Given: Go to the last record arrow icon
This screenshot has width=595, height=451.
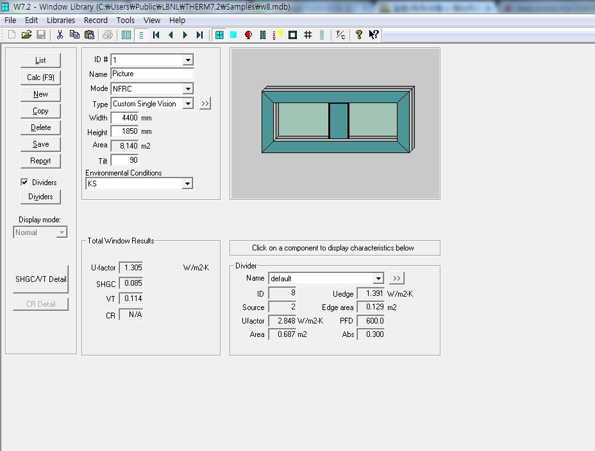Looking at the screenshot, I should [x=199, y=35].
